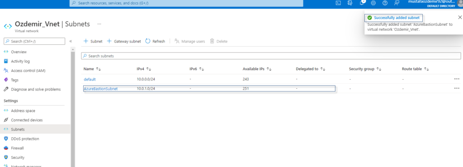Open the feedback icon in header
The height and width of the screenshot is (167, 463).
[x=397, y=3]
